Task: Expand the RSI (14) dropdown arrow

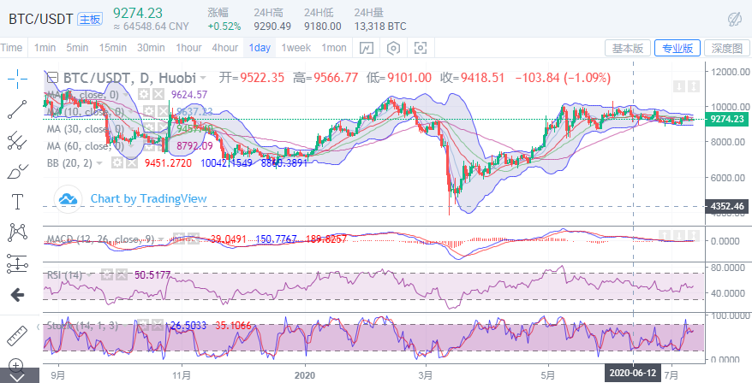Action: pos(91,275)
